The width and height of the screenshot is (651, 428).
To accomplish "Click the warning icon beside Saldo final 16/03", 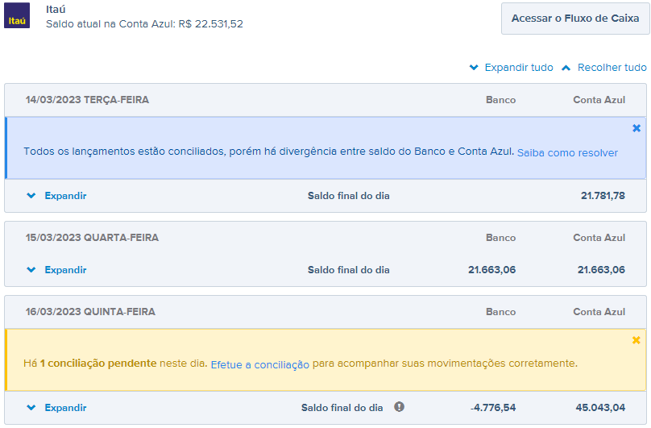I will [x=399, y=407].
